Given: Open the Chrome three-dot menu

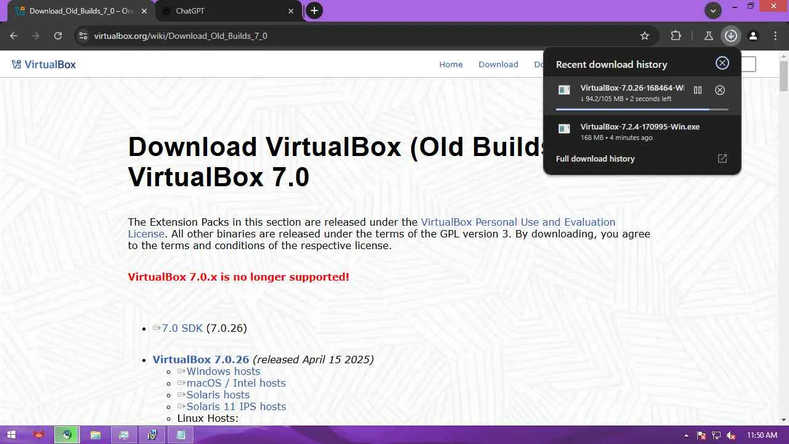Looking at the screenshot, I should (775, 36).
